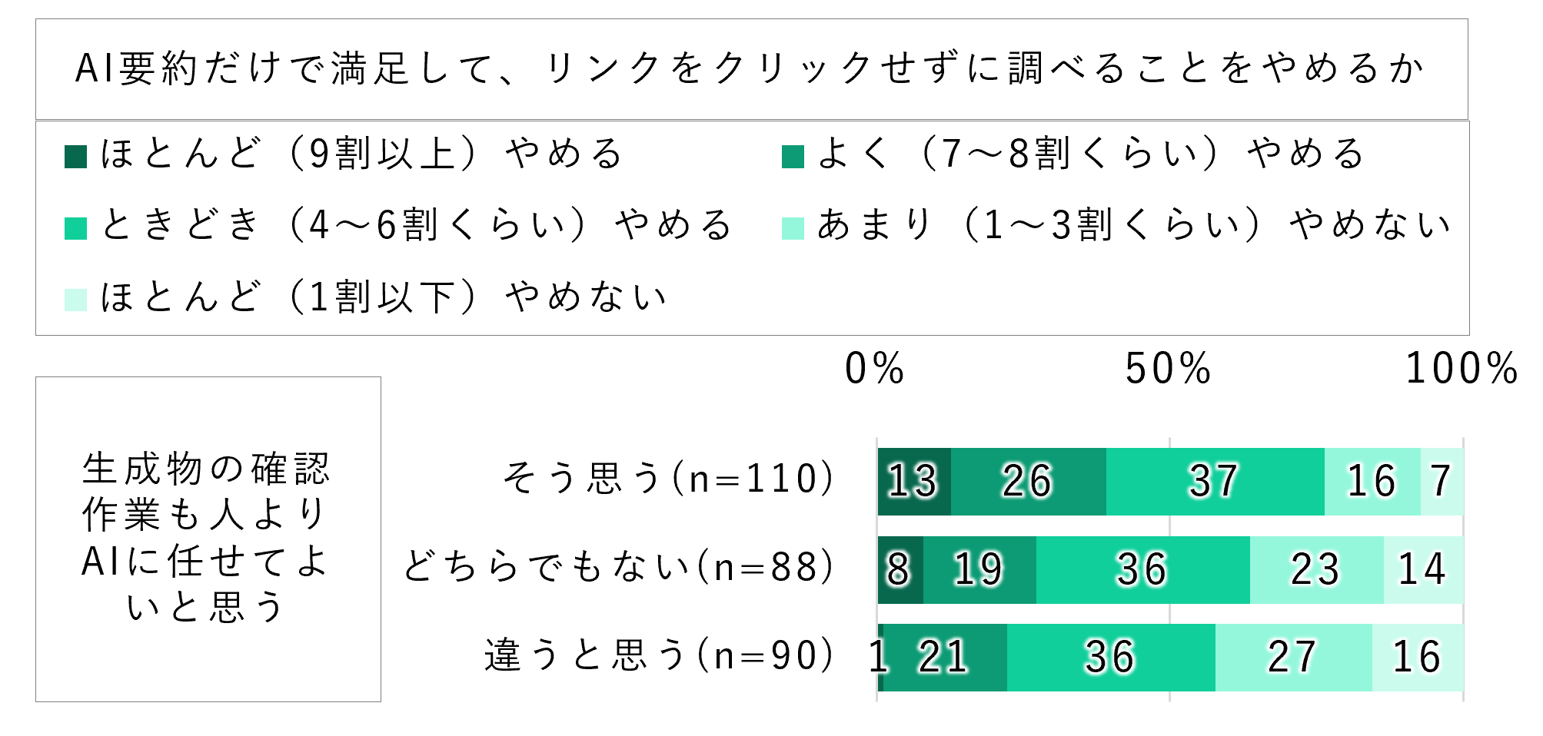Click the 13 segment in the そう思う bar
The width and height of the screenshot is (1543, 736).
pos(914,482)
